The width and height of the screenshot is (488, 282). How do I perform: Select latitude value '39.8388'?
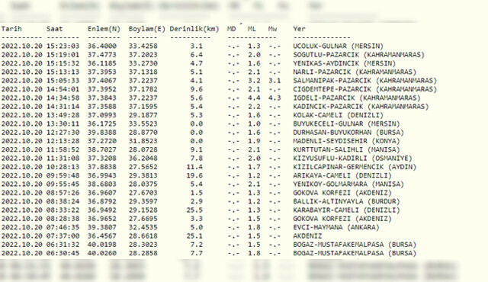[x=101, y=133]
